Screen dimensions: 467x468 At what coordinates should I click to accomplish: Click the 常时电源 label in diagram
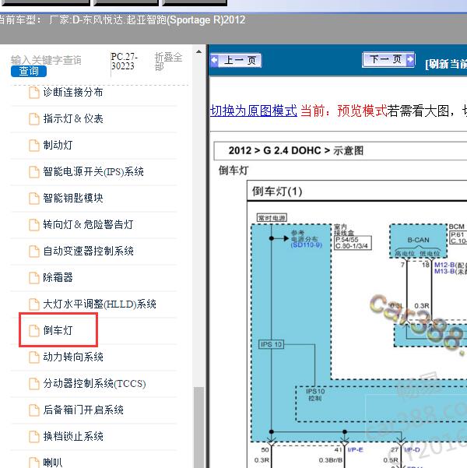coord(272,218)
